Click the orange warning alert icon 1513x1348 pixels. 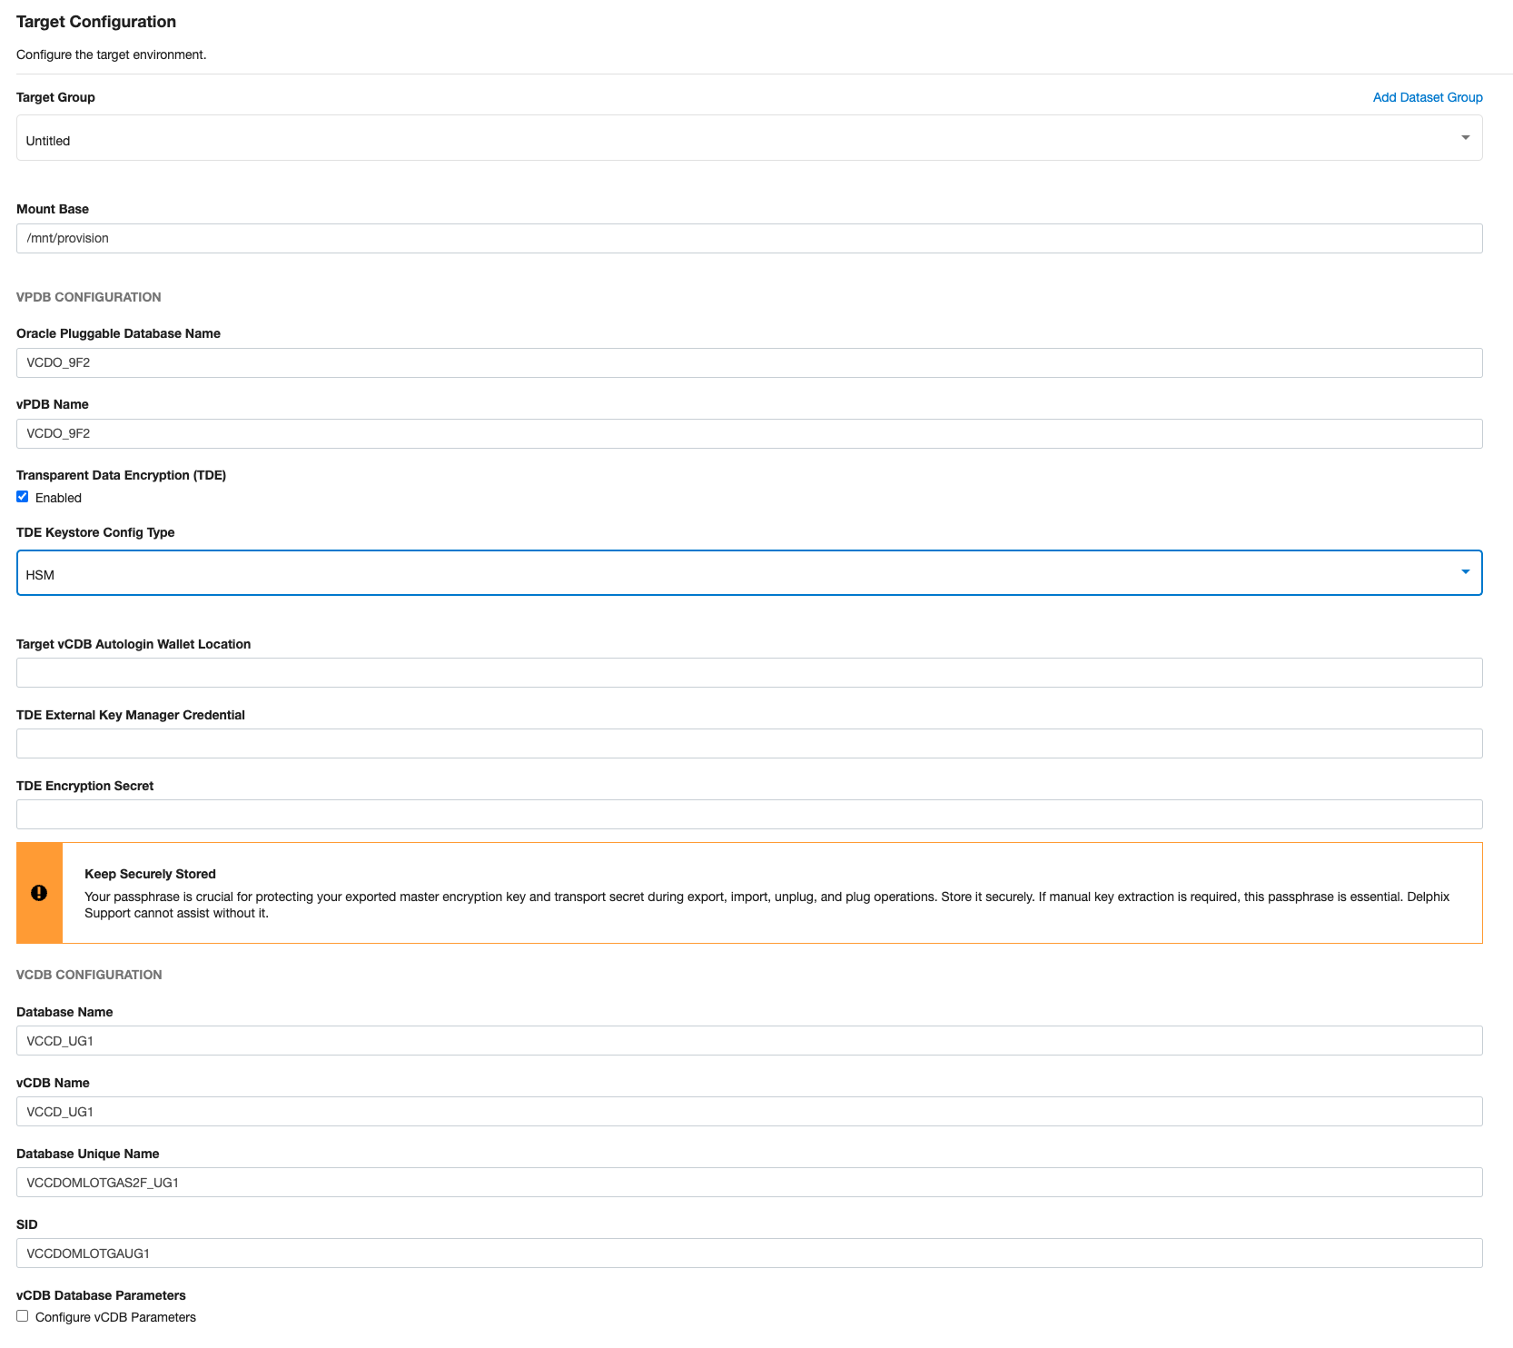click(x=37, y=892)
